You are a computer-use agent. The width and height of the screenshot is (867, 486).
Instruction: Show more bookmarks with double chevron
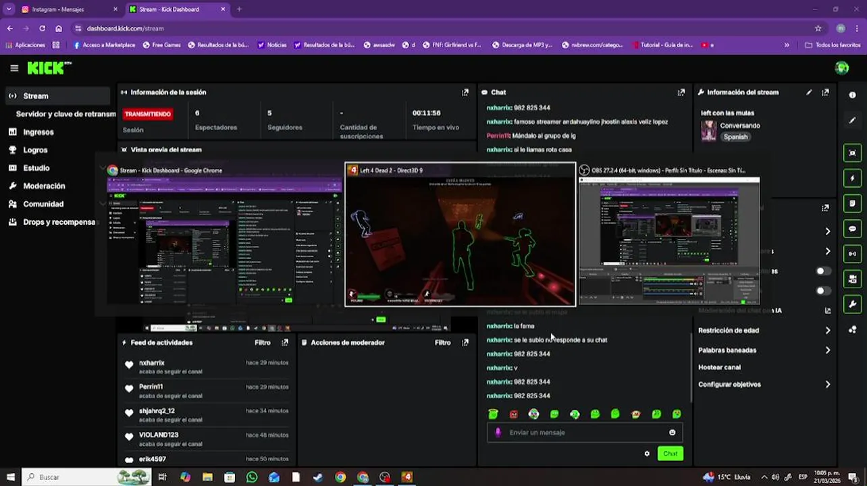pyautogui.click(x=787, y=45)
